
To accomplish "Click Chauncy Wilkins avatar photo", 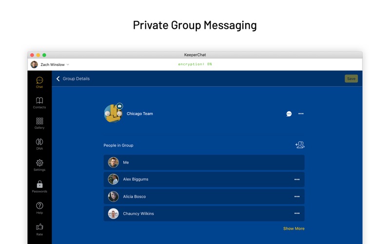I will (113, 214).
